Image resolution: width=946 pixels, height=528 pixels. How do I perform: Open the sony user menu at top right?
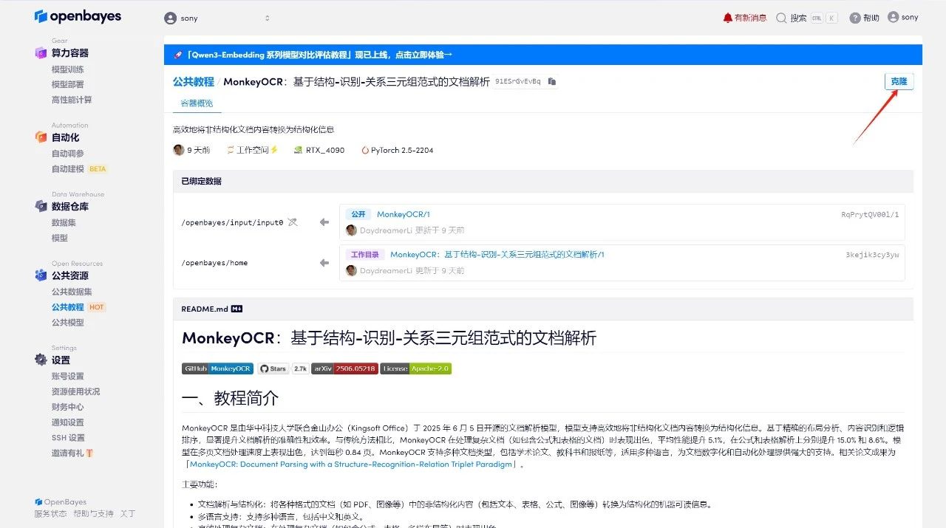pos(902,17)
